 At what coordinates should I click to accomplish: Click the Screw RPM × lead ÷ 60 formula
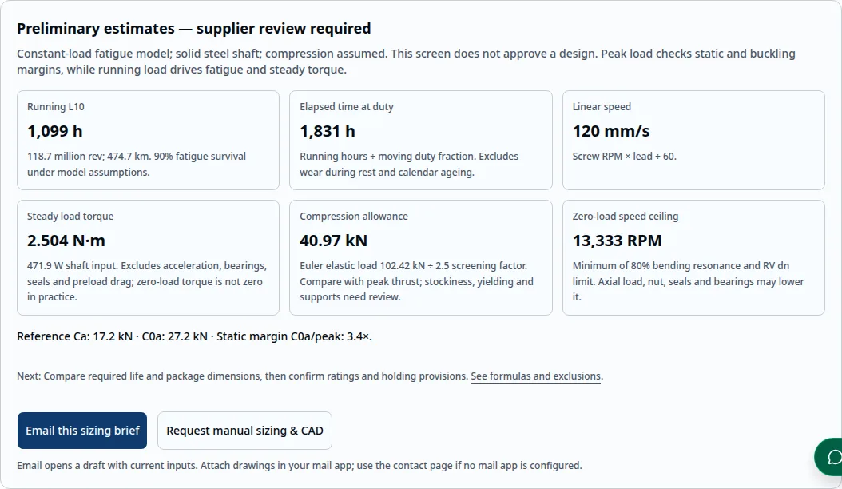625,157
